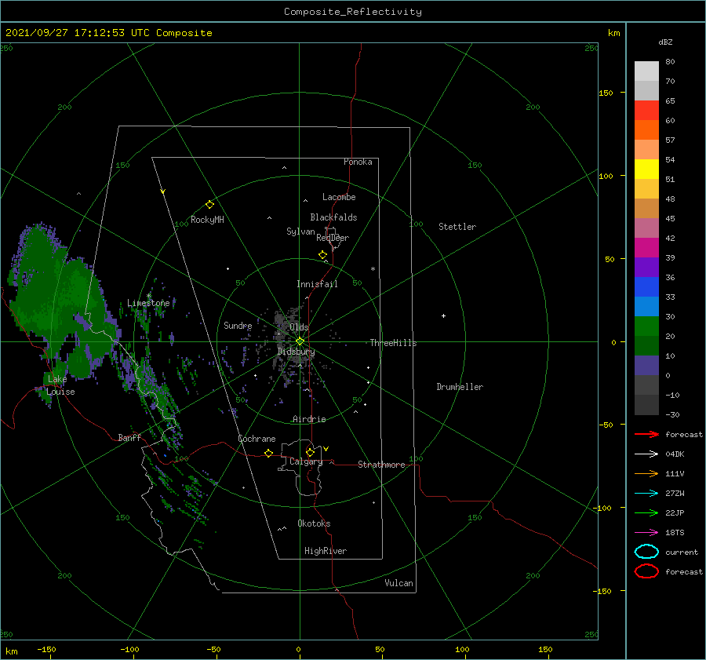706x660 pixels.
Task: Click the white 04DK arrow legend icon
Action: tap(646, 454)
